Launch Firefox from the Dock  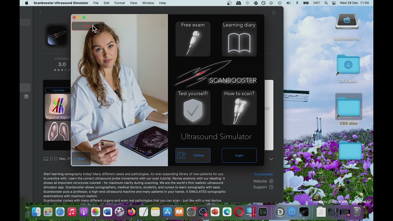[x=131, y=212]
